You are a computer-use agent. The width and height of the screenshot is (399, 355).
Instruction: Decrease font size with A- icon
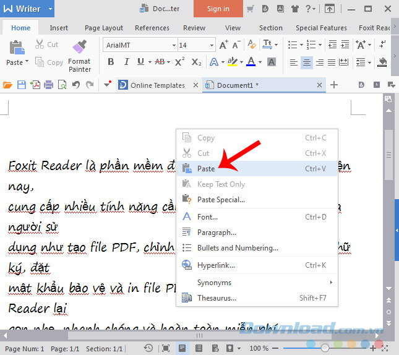[236, 45]
